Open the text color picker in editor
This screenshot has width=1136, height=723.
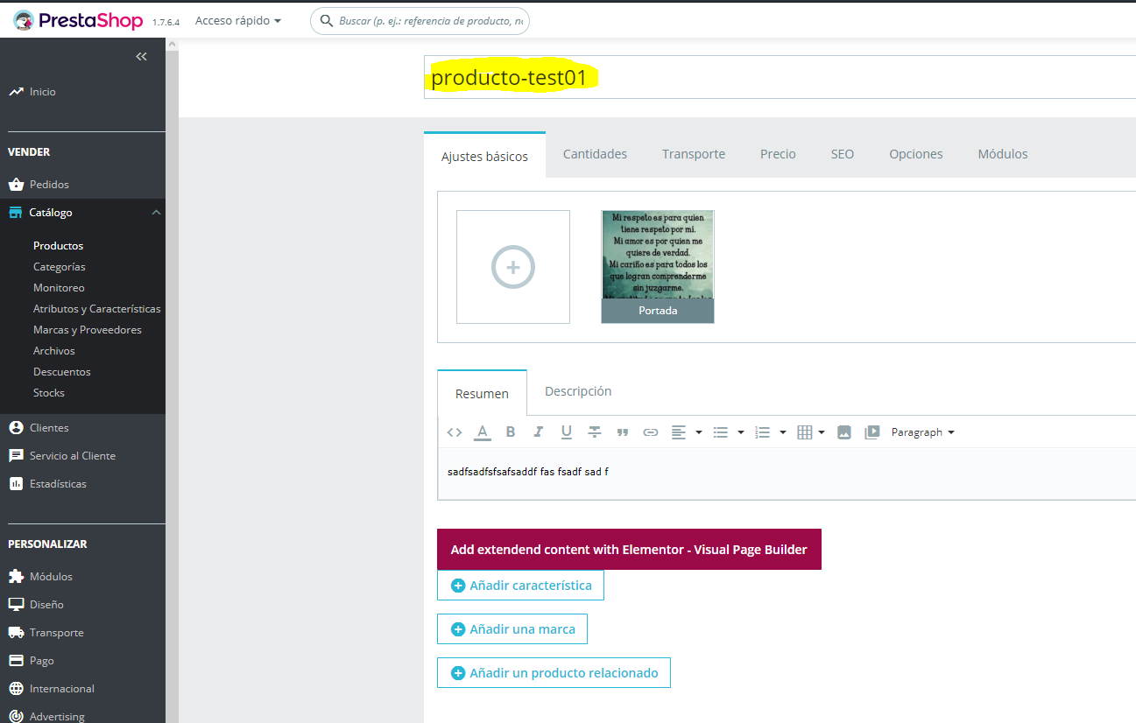(x=483, y=432)
